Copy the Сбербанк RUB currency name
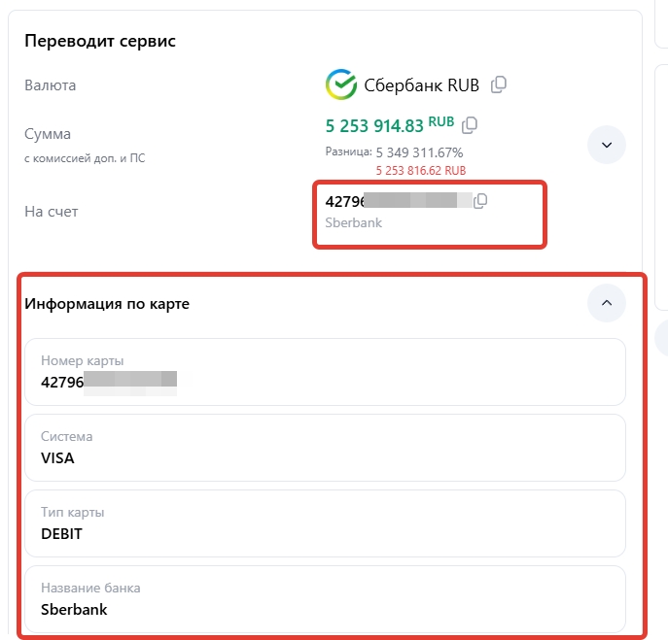 pyautogui.click(x=499, y=84)
